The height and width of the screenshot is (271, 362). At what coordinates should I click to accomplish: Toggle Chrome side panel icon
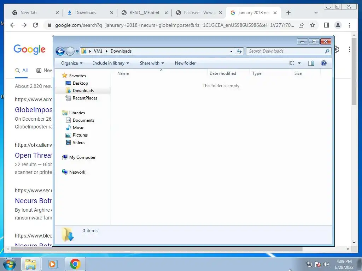pyautogui.click(x=326, y=25)
